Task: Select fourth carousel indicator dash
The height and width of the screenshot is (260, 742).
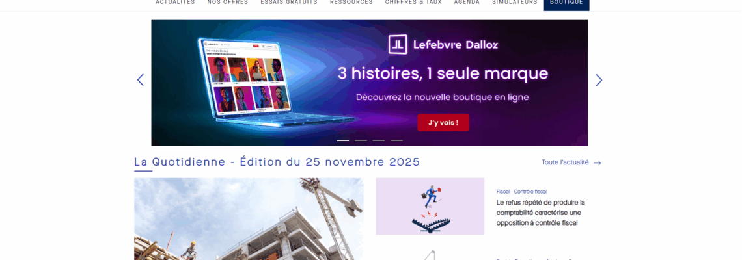Action: [396, 140]
